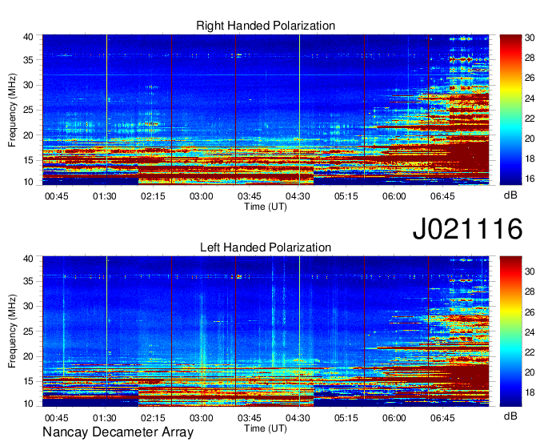Image resolution: width=544 pixels, height=442 pixels.
Task: Click the 06:00 tick label on the upper plot
Action: pyautogui.click(x=394, y=196)
